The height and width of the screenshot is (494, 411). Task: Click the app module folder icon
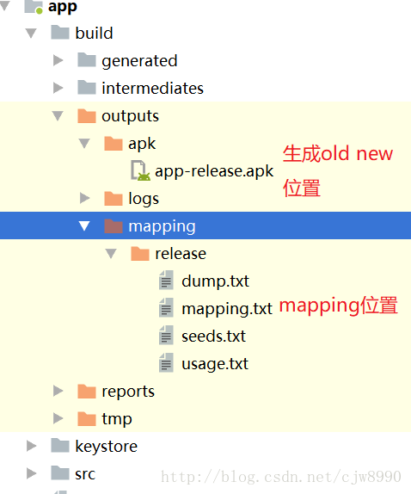[x=34, y=7]
